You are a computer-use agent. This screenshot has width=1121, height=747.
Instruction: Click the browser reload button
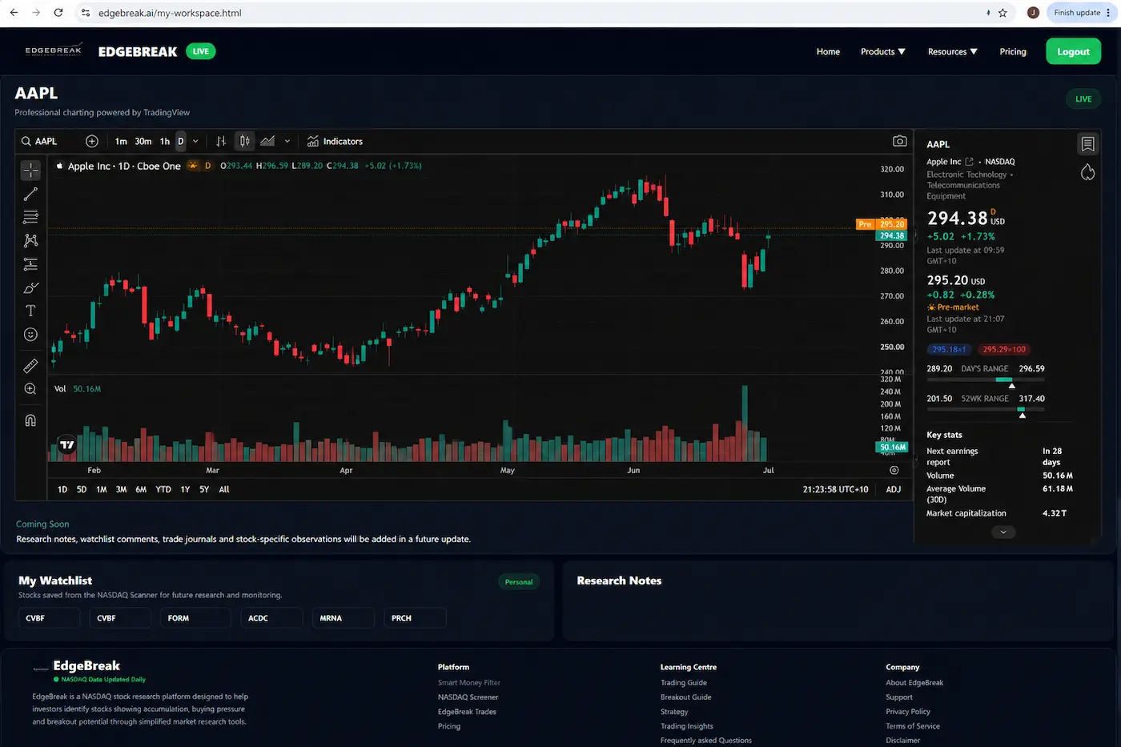point(58,13)
